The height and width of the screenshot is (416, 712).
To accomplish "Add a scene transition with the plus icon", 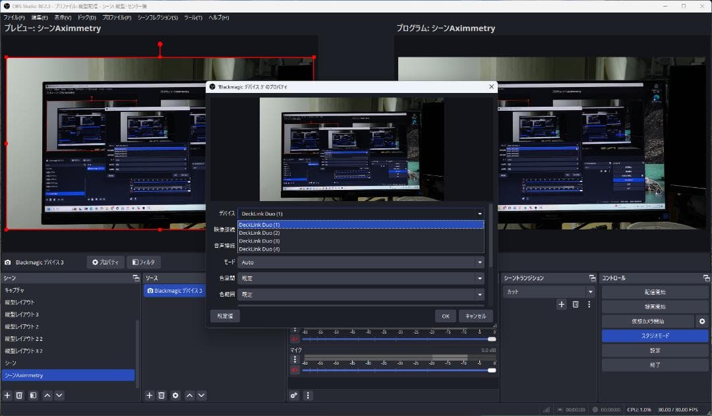I will tap(562, 305).
